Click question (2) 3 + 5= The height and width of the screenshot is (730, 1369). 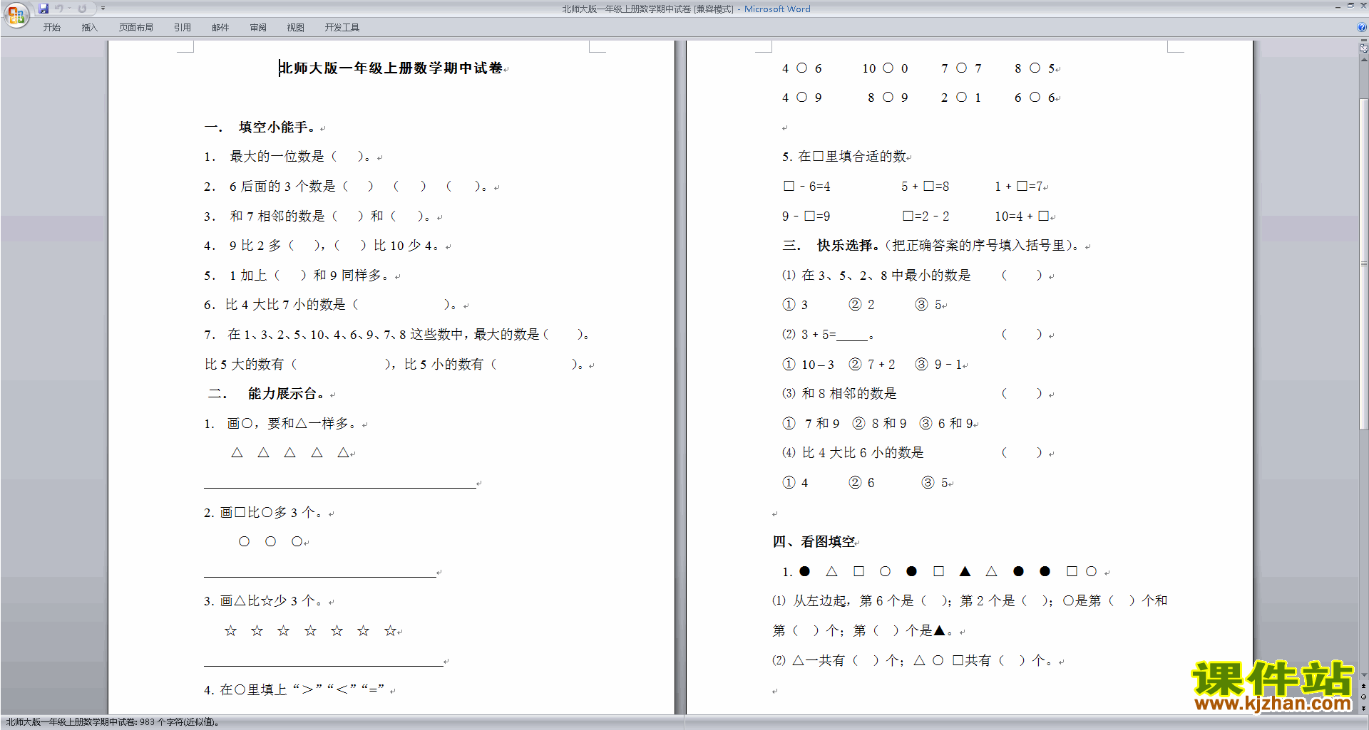pos(828,335)
